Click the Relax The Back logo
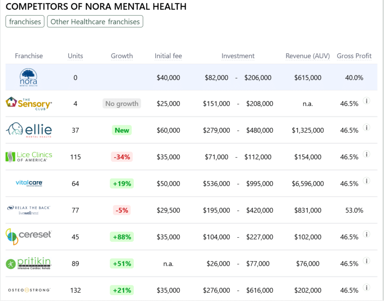384x301 pixels. tap(28, 210)
